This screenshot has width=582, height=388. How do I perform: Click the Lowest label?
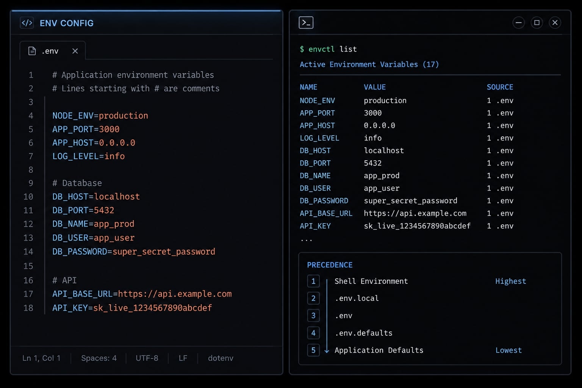(508, 350)
